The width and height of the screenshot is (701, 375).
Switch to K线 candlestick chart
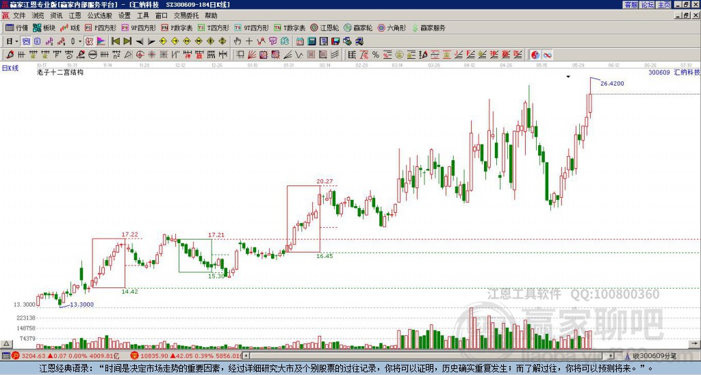tap(69, 27)
